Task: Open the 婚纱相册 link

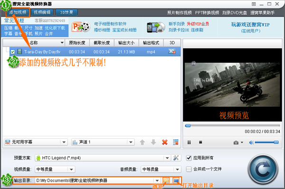Action: pos(102,30)
